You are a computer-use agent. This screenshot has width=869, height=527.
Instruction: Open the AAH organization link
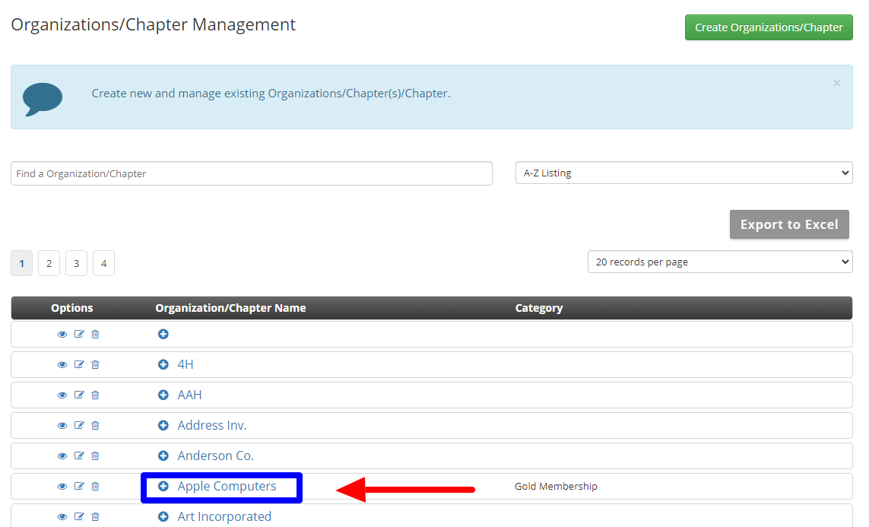(189, 395)
